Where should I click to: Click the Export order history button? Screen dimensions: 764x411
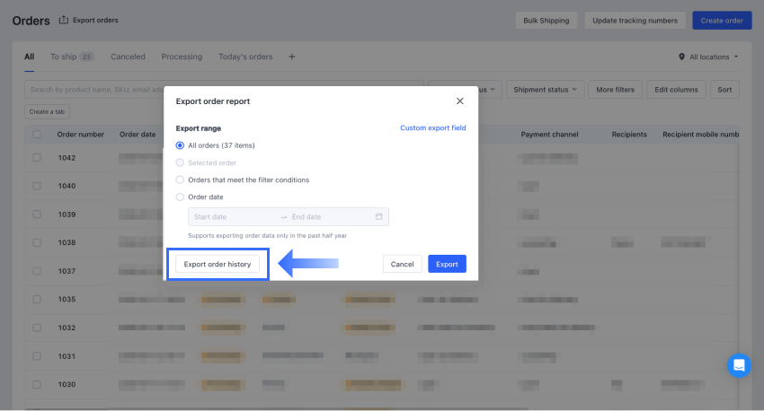coord(218,264)
